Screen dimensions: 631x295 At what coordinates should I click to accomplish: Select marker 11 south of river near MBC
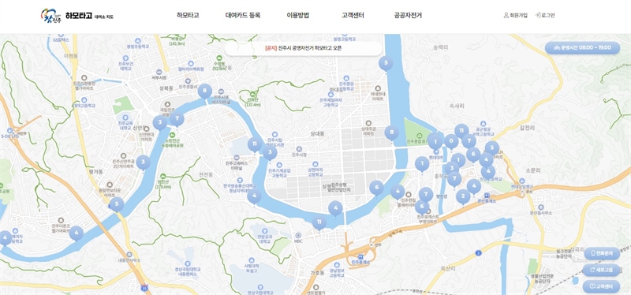319,222
